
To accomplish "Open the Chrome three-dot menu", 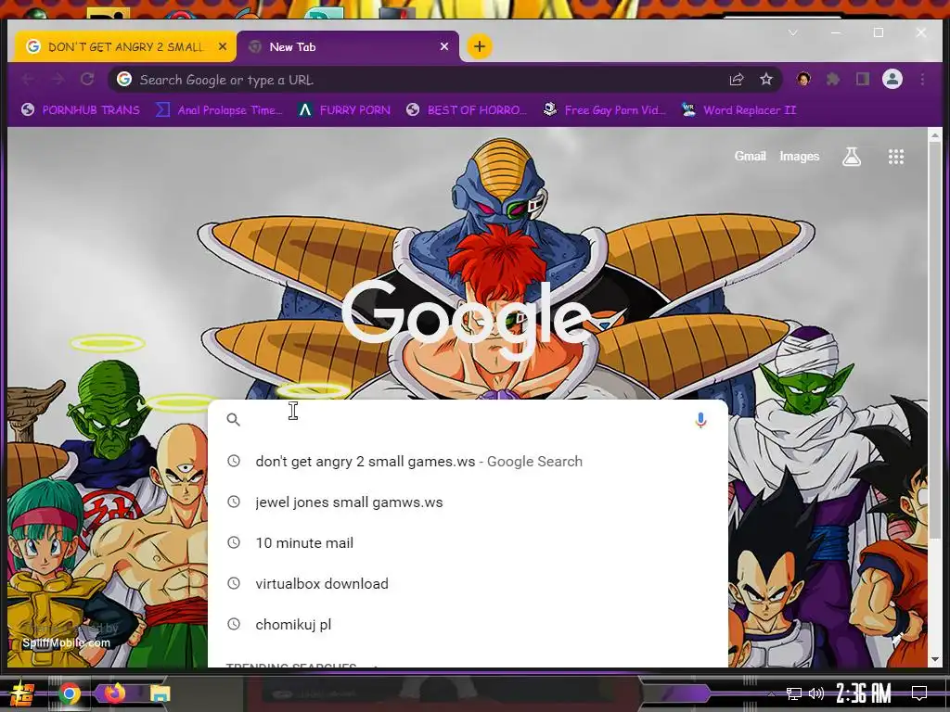I will 922,80.
